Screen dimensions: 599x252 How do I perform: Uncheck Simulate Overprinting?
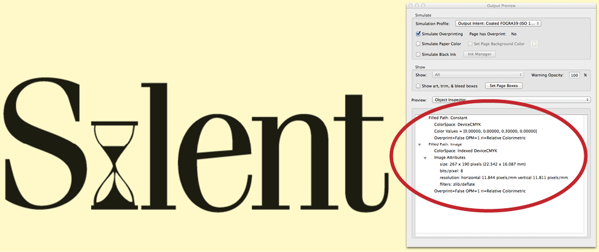[418, 34]
